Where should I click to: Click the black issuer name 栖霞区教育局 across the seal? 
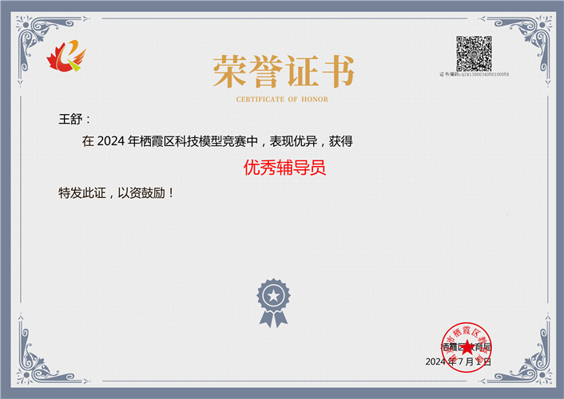467,347
